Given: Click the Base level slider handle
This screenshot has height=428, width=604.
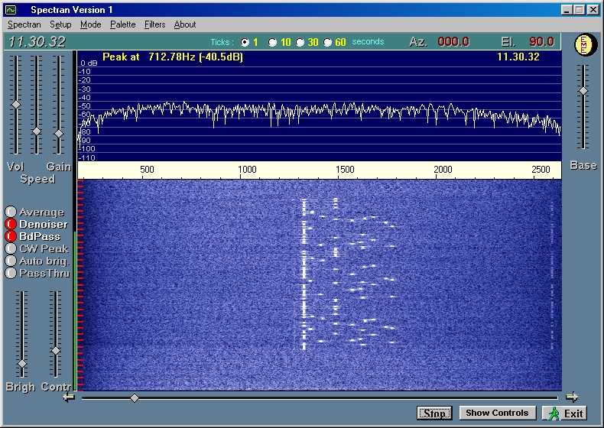Looking at the screenshot, I should 583,91.
